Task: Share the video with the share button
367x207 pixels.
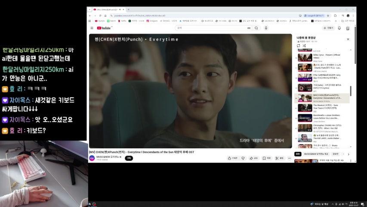Action: [253, 158]
